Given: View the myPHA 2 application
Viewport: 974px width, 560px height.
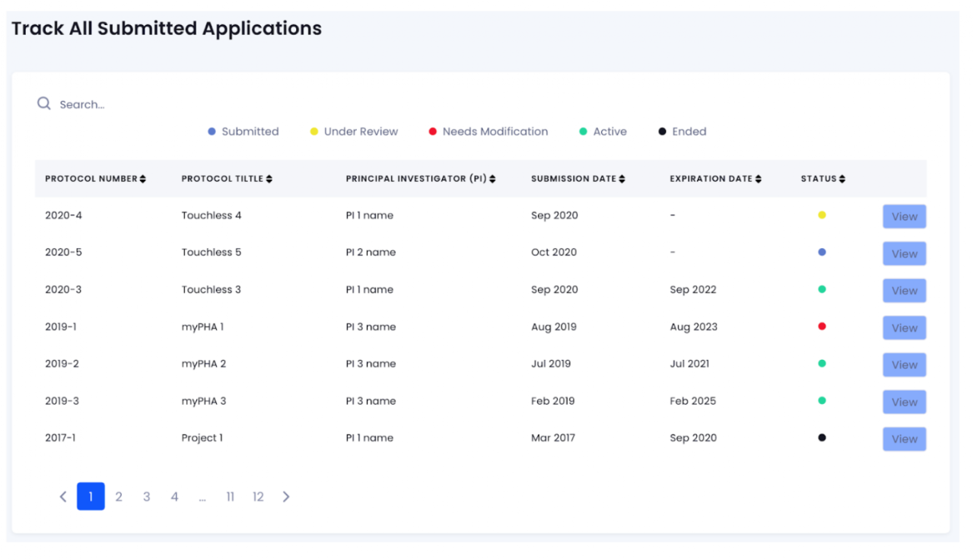Looking at the screenshot, I should pos(904,364).
